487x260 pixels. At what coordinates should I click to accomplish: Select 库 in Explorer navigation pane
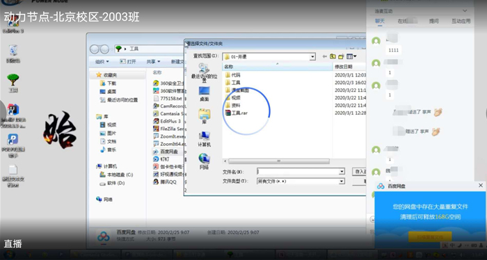(x=102, y=117)
